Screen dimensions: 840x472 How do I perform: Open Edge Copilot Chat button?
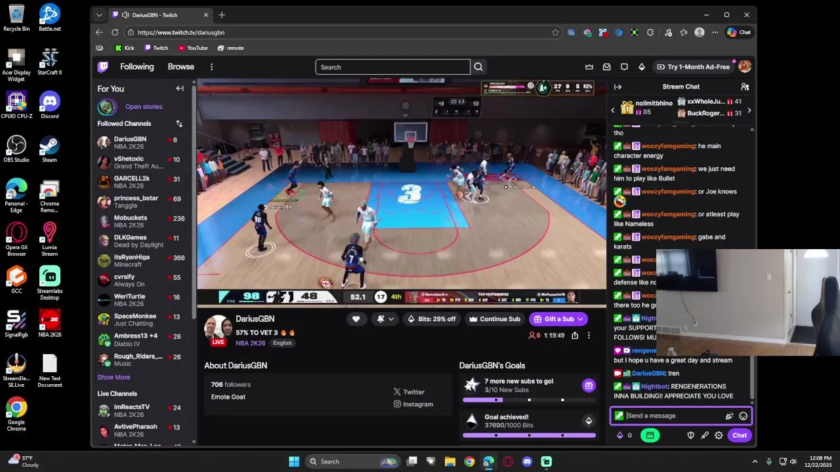click(739, 32)
